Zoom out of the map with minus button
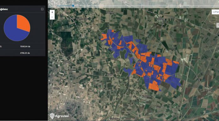219x121 pixels. (52, 17)
